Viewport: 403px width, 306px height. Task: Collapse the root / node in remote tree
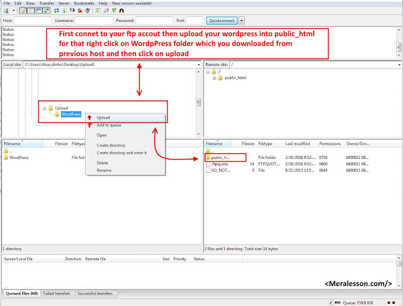(208, 72)
